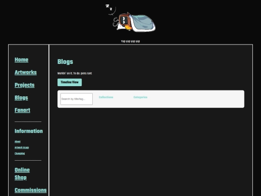The image size is (261, 196).
Task: Click the Information sidebar heading
Action: [x=29, y=131]
